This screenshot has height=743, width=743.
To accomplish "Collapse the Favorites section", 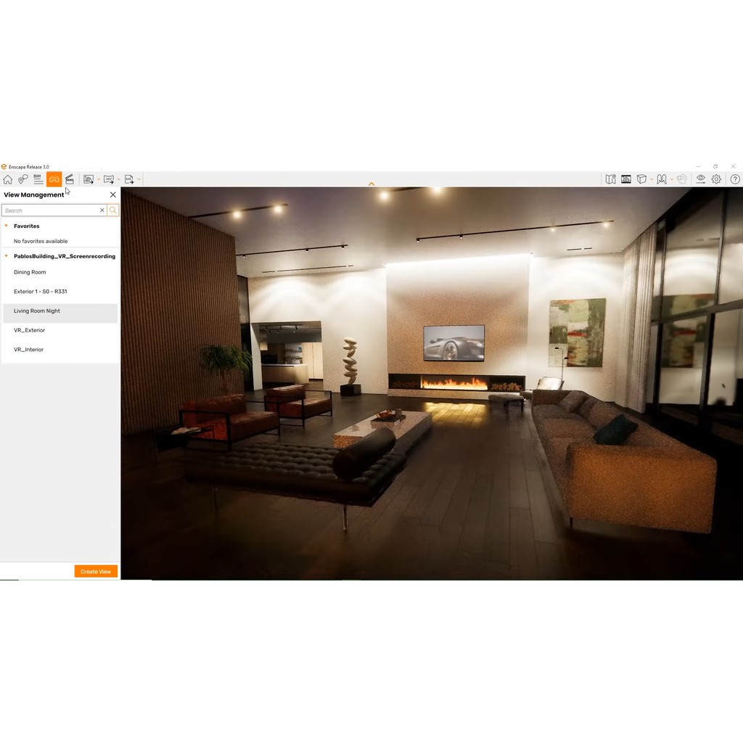I will [x=7, y=226].
